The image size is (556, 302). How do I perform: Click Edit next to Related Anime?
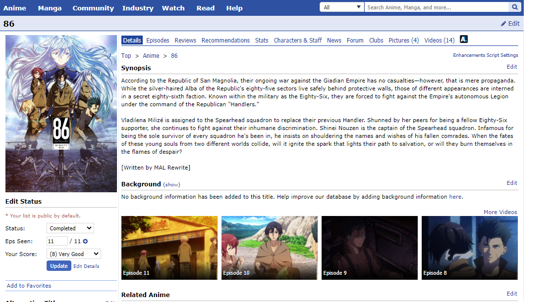click(512, 294)
